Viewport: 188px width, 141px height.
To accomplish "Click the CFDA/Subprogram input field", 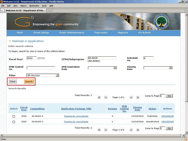I will point(102,58).
